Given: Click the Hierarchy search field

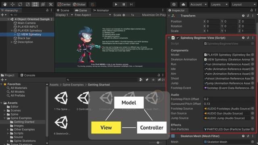Looking at the screenshot, I should [31, 15].
